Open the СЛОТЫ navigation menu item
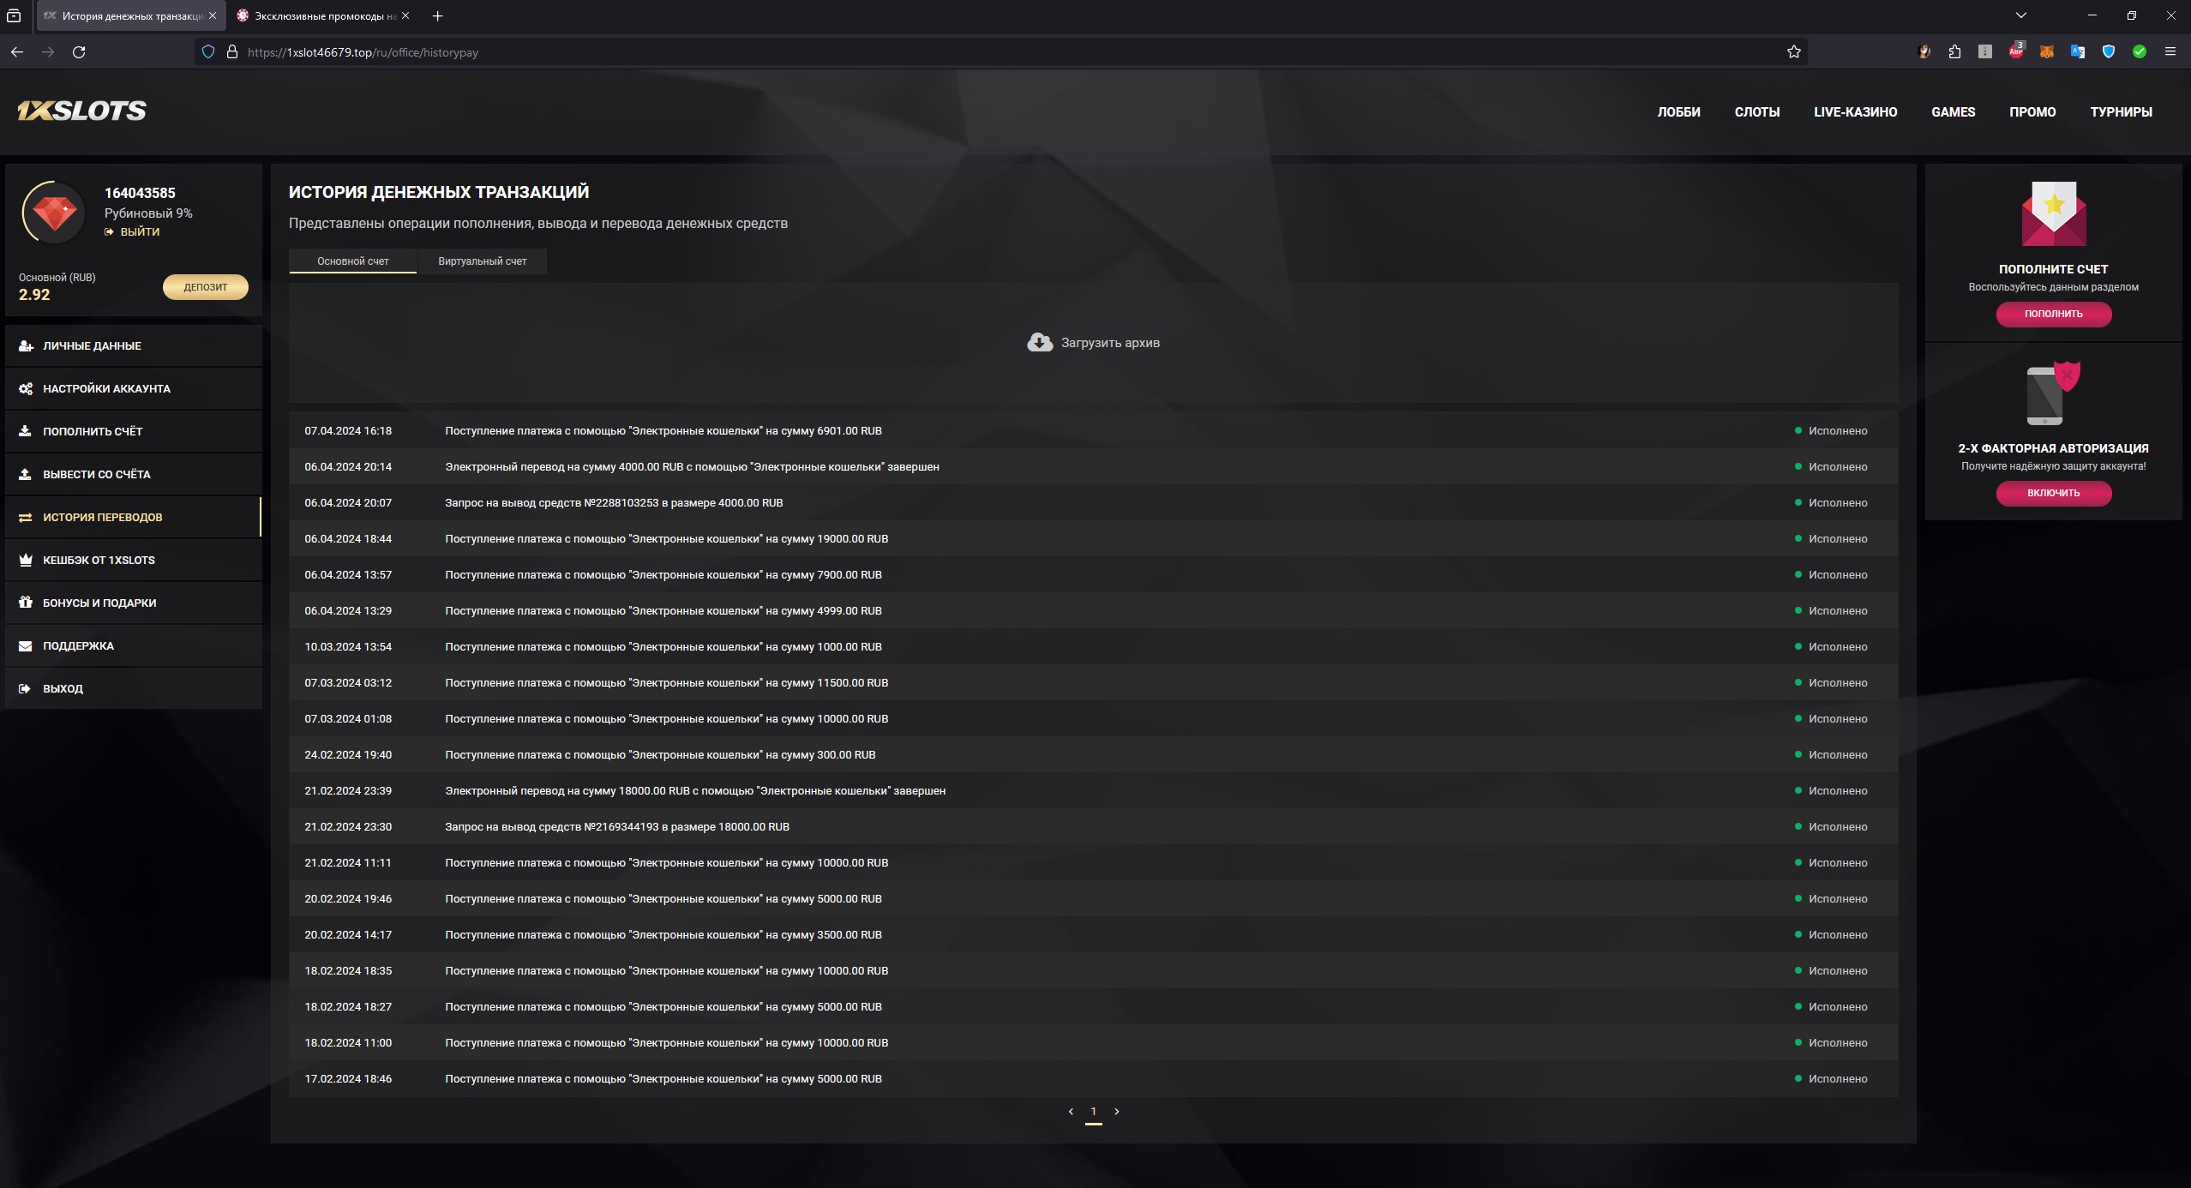This screenshot has height=1188, width=2191. pyautogui.click(x=1756, y=112)
